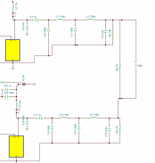Select inductor L5 1.49u

[64, 118]
